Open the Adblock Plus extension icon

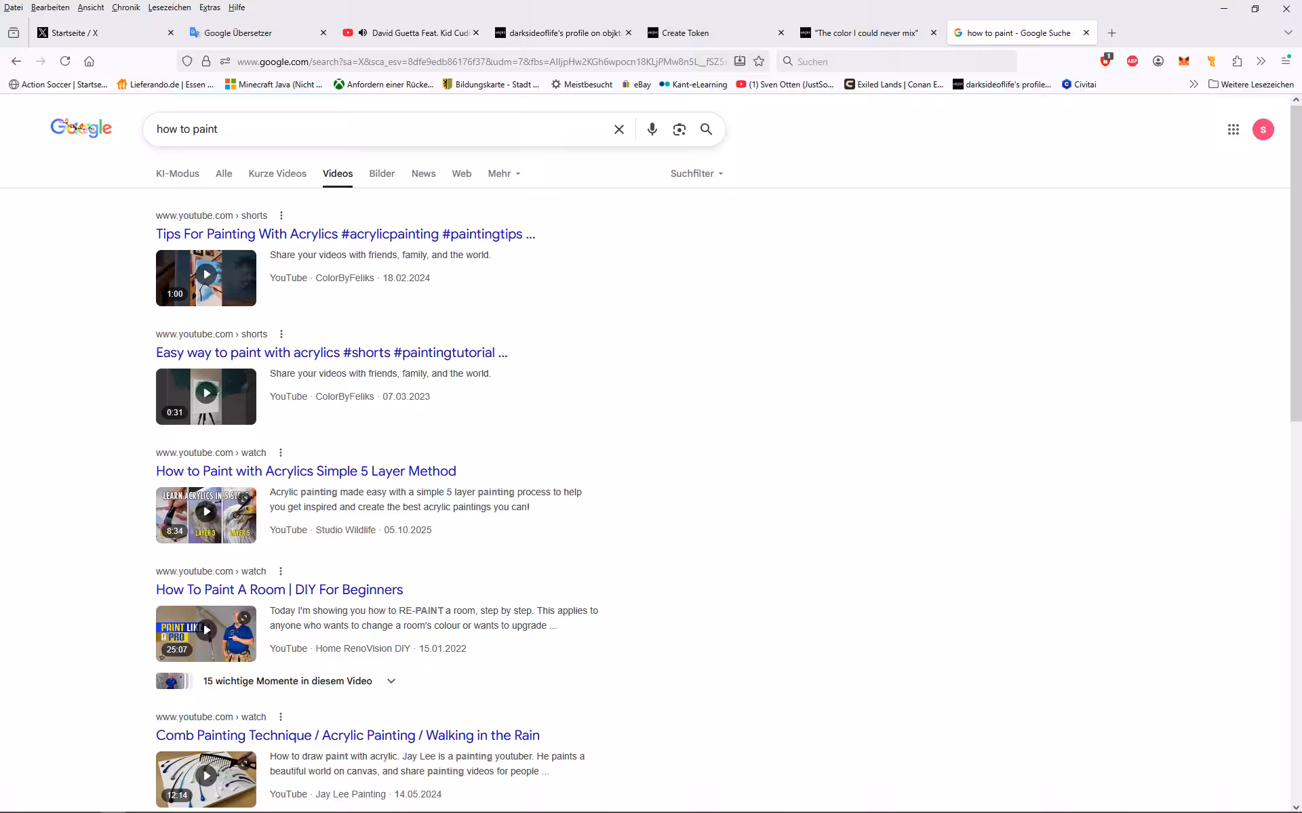1132,61
